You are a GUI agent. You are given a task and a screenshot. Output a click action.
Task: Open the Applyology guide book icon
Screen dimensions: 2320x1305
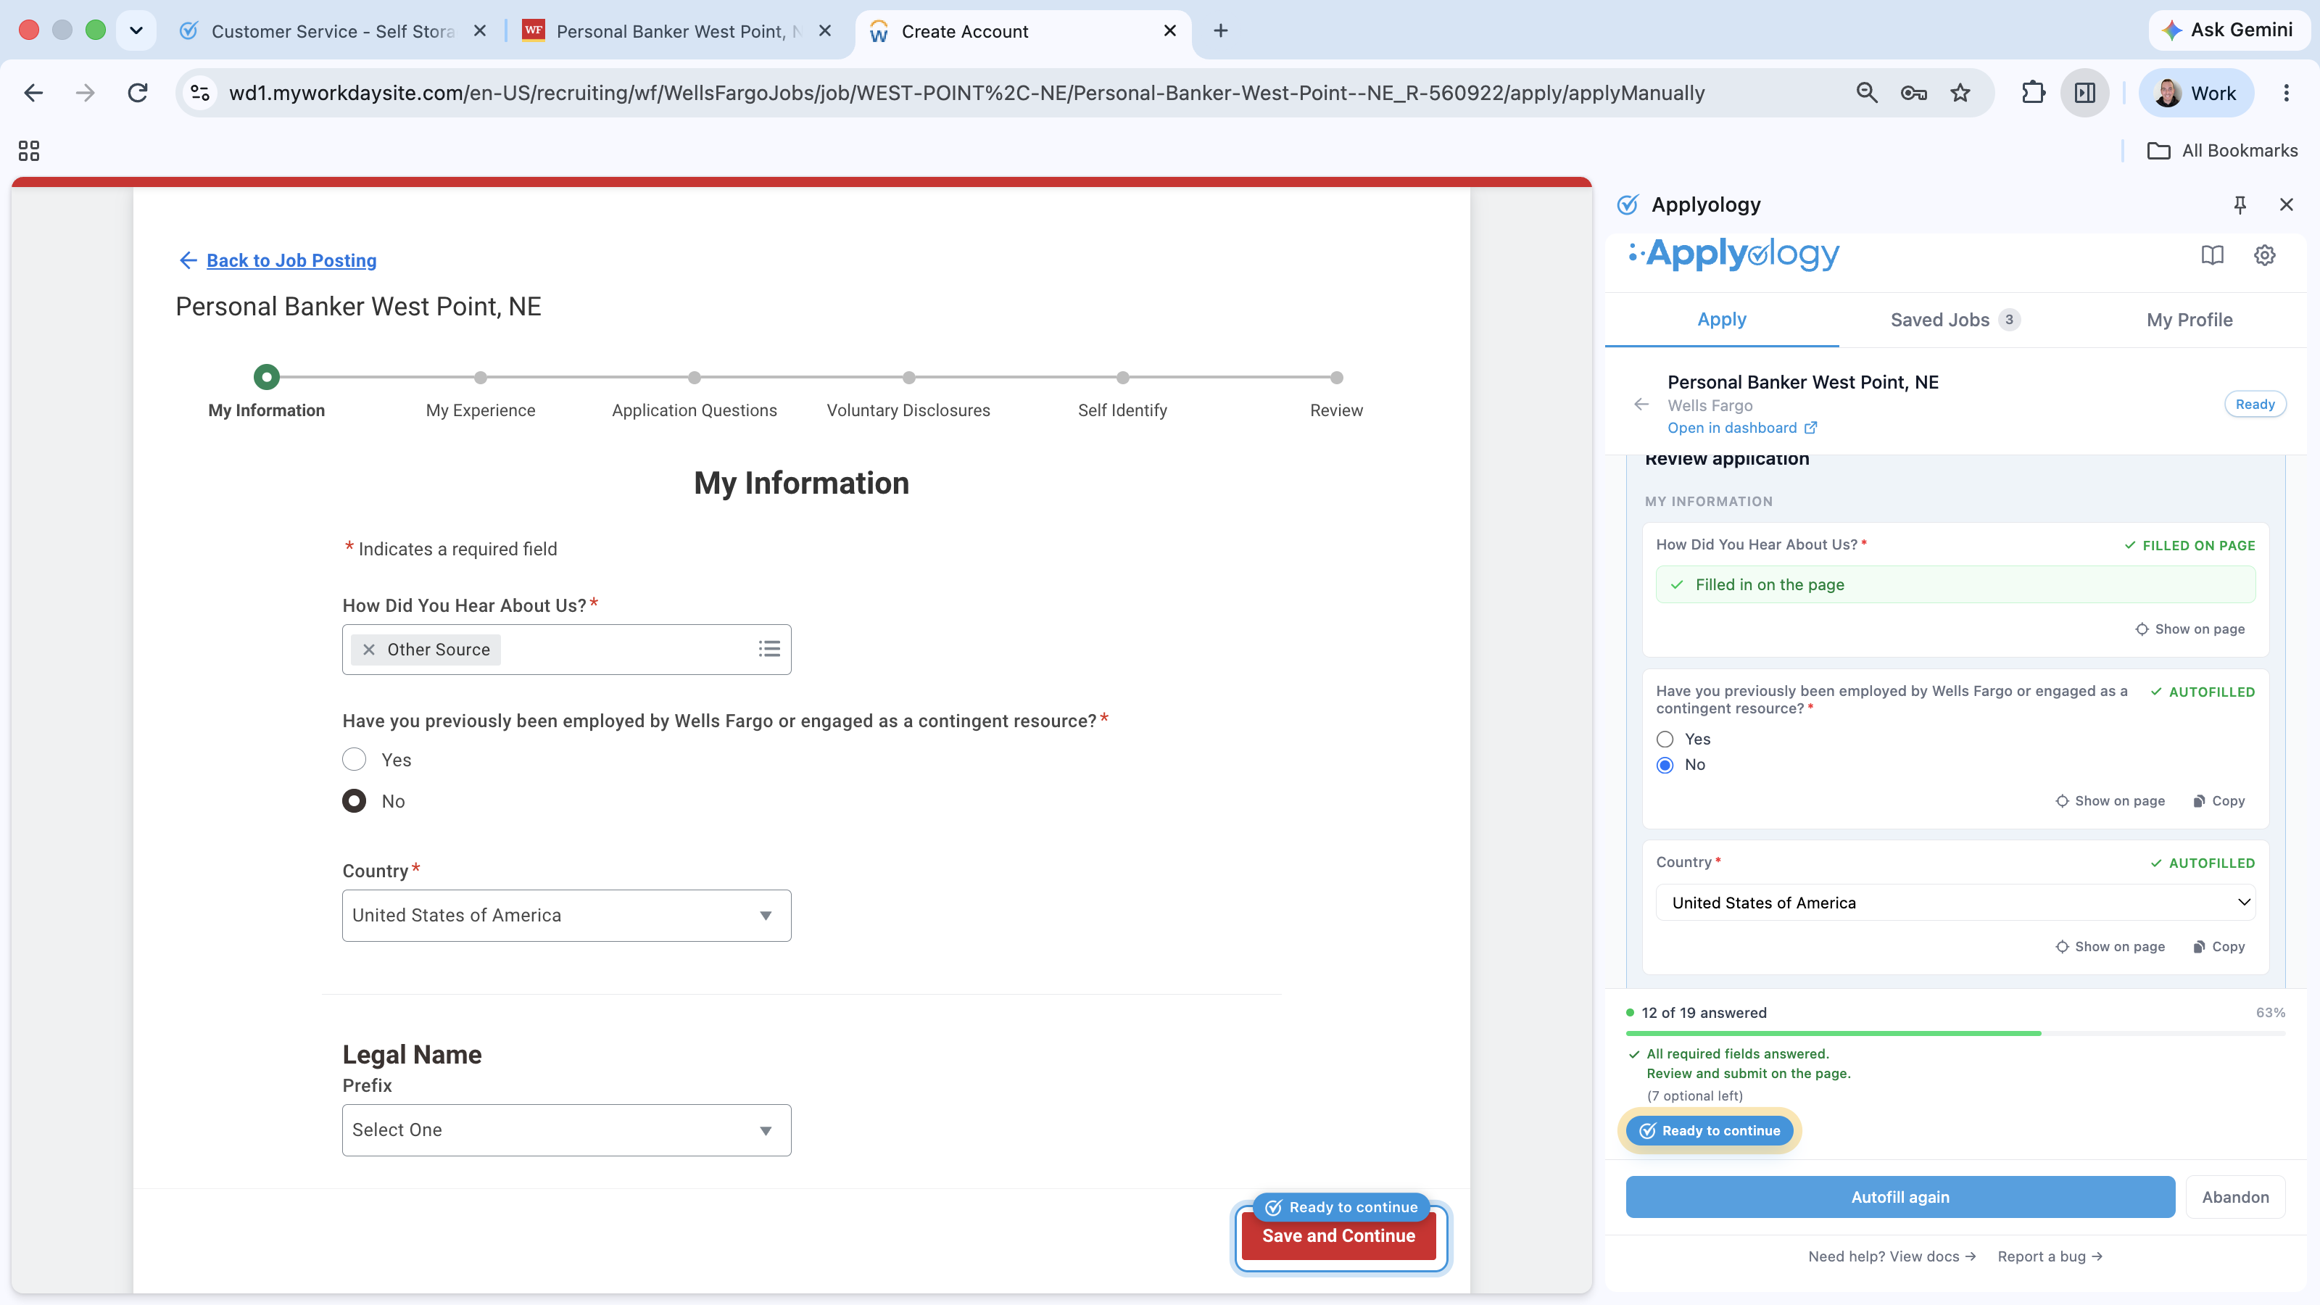click(x=2212, y=255)
